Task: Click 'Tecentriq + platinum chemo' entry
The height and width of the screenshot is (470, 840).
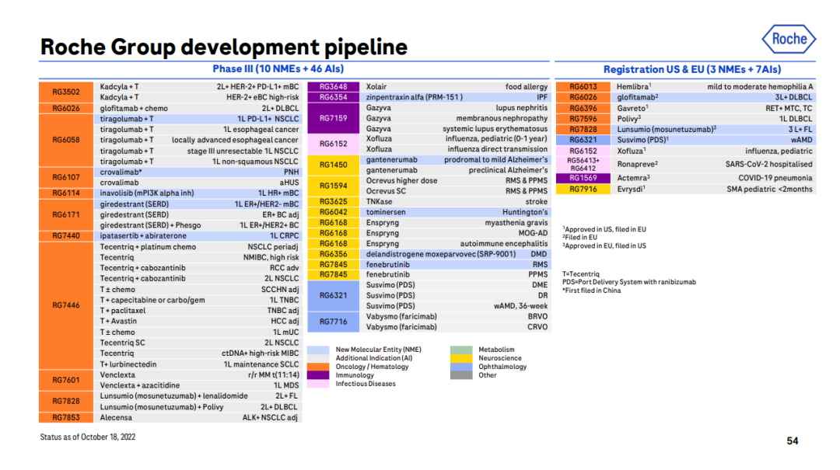Action: [x=148, y=247]
